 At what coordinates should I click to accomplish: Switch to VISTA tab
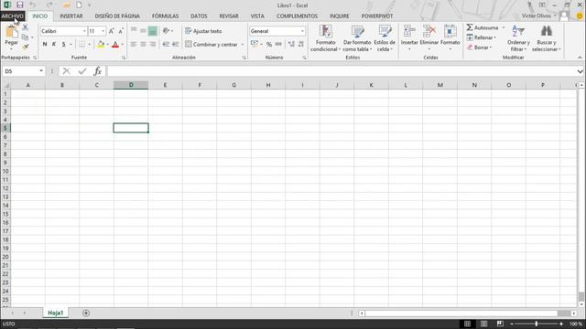tap(257, 16)
